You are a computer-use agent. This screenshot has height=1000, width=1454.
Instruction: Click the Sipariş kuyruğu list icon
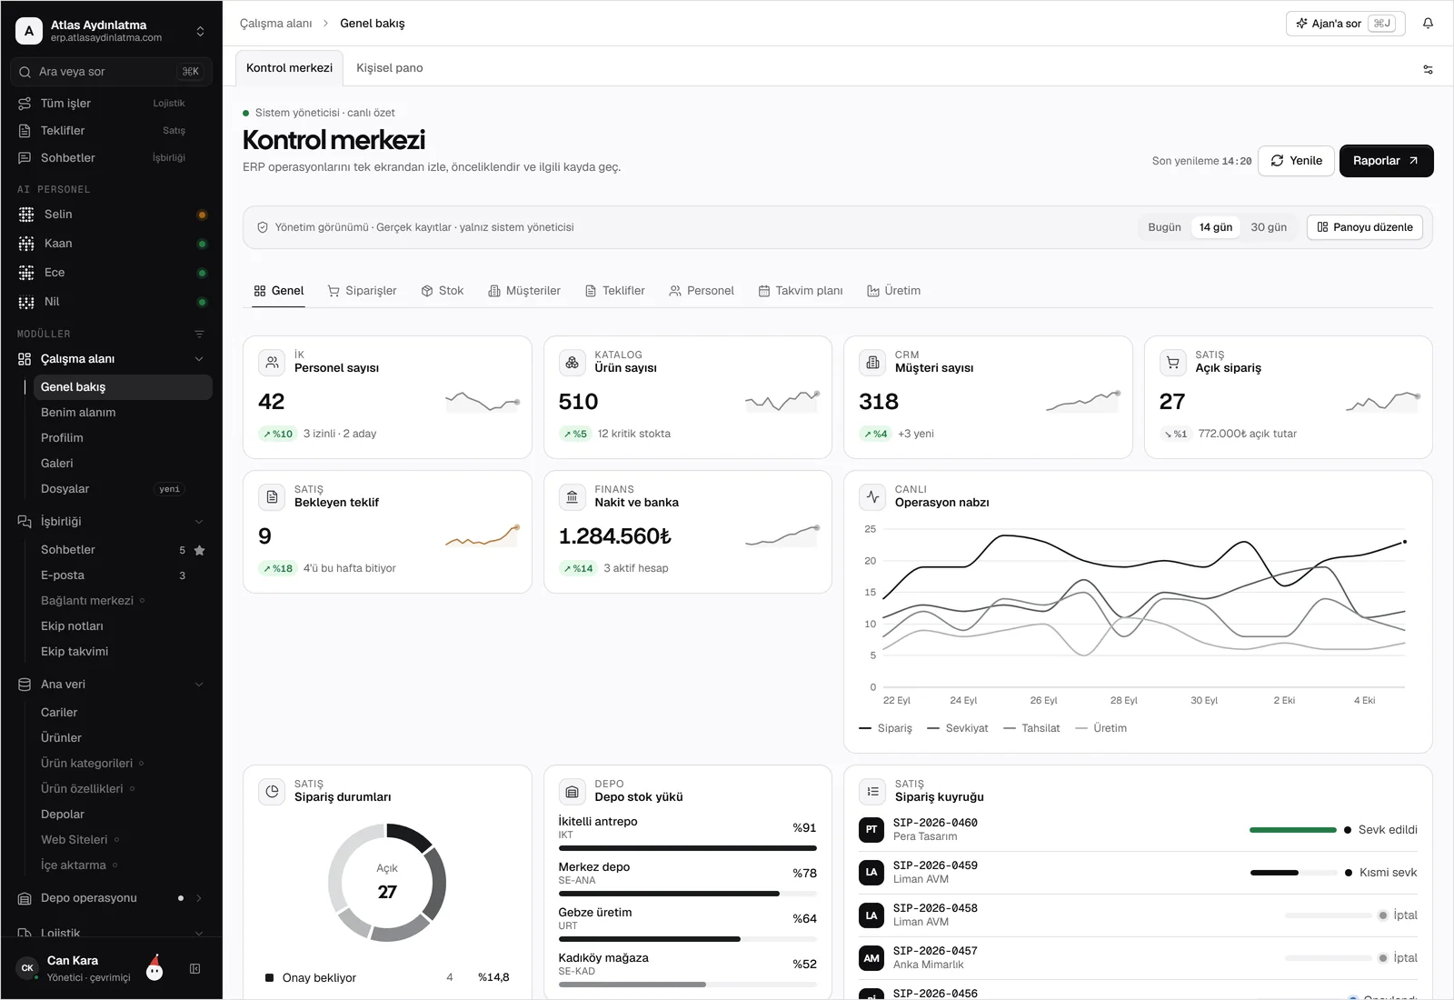click(x=872, y=791)
